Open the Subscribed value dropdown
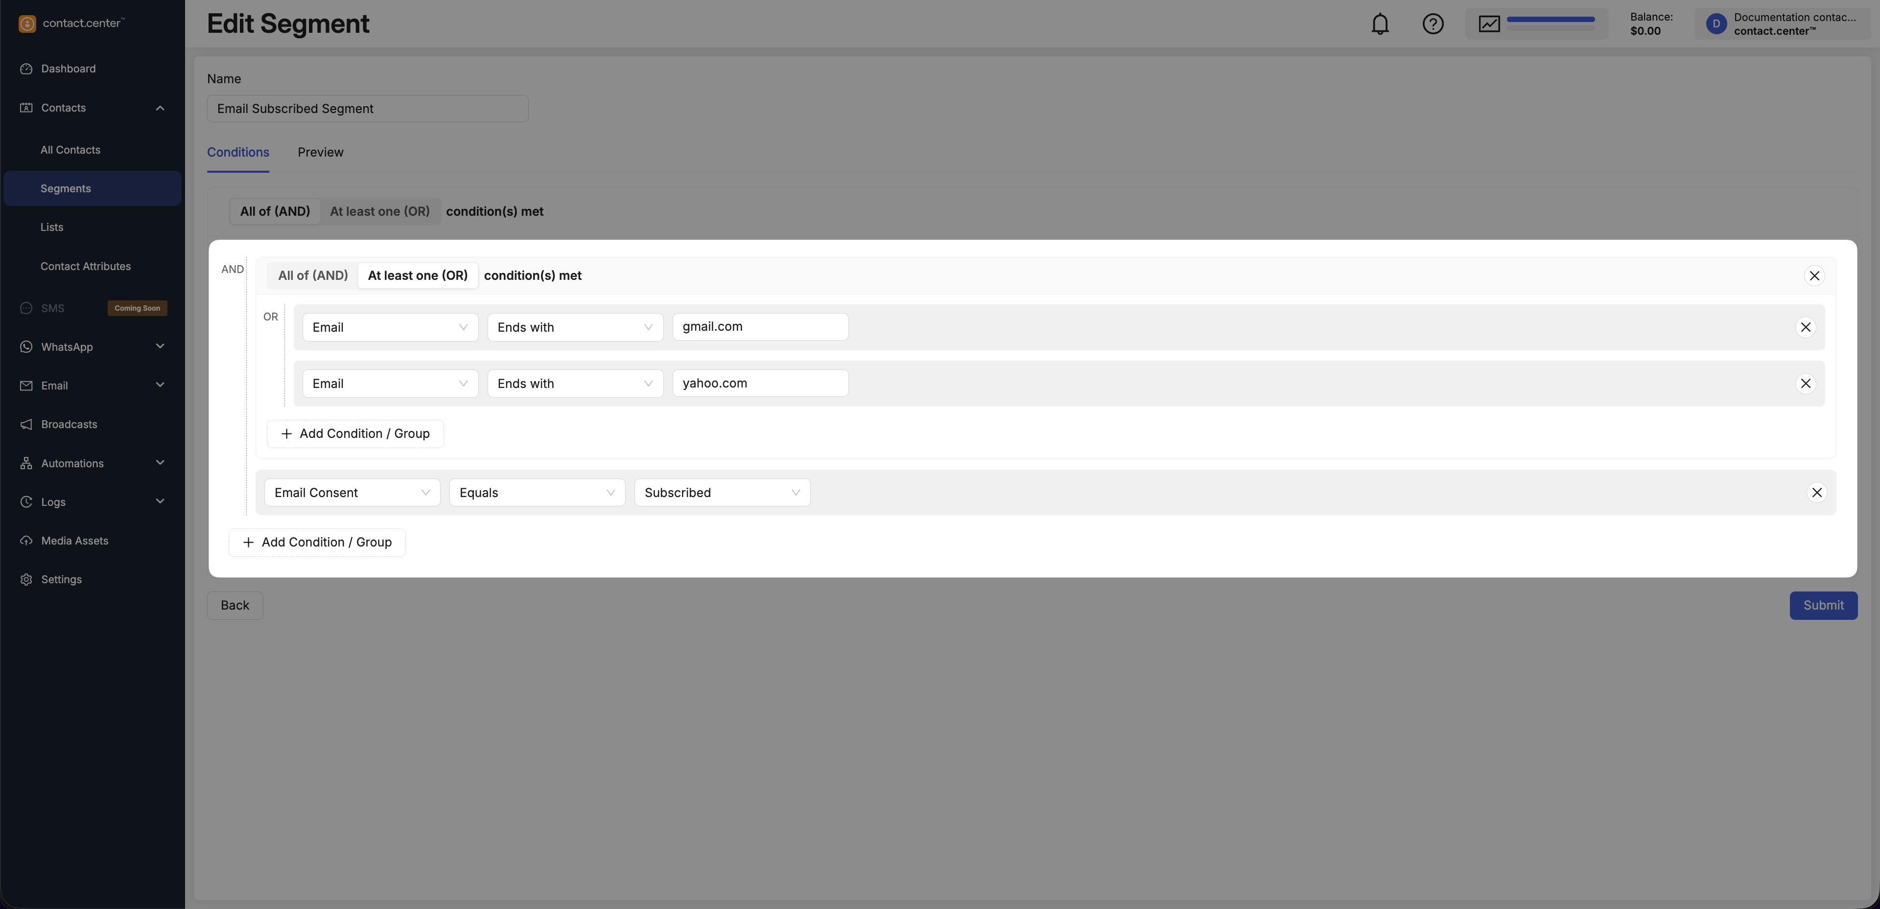 click(x=722, y=493)
